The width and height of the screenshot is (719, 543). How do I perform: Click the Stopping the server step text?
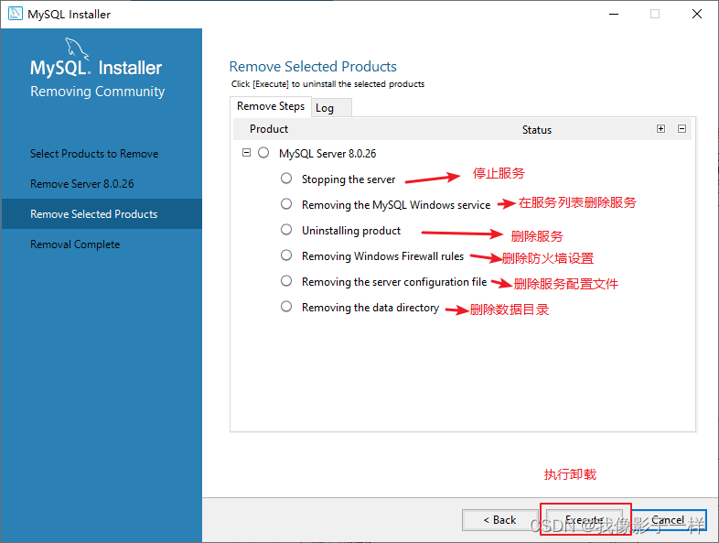(x=349, y=179)
